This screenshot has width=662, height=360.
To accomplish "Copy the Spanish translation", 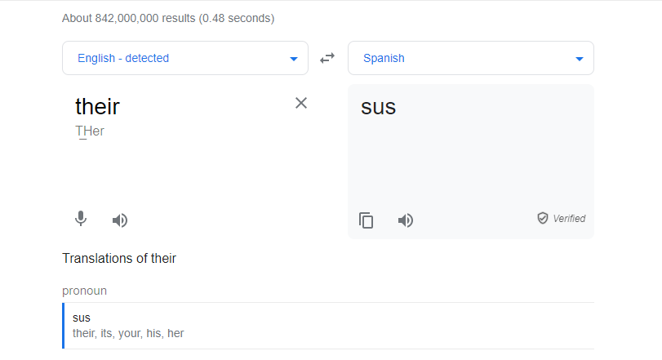I will point(366,220).
